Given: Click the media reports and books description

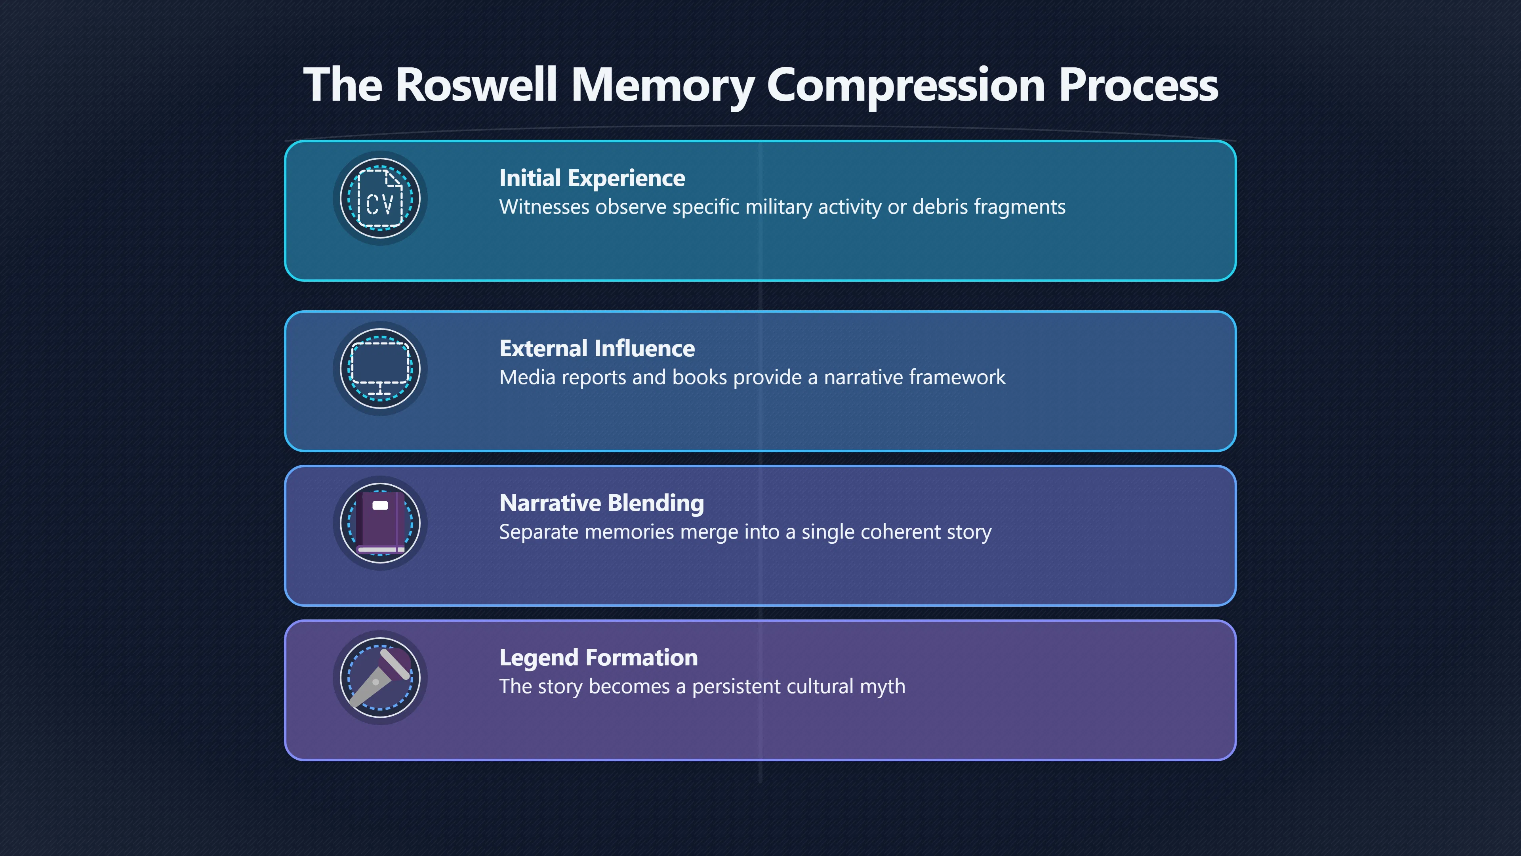Looking at the screenshot, I should click(x=752, y=378).
